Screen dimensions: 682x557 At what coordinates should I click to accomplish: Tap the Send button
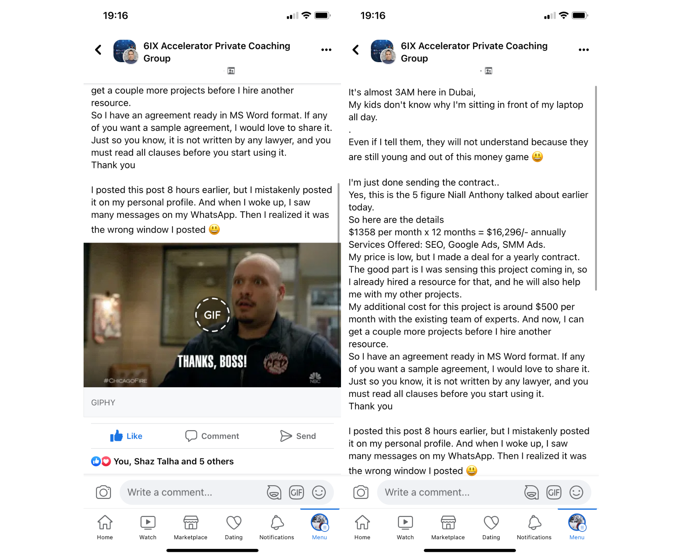298,436
